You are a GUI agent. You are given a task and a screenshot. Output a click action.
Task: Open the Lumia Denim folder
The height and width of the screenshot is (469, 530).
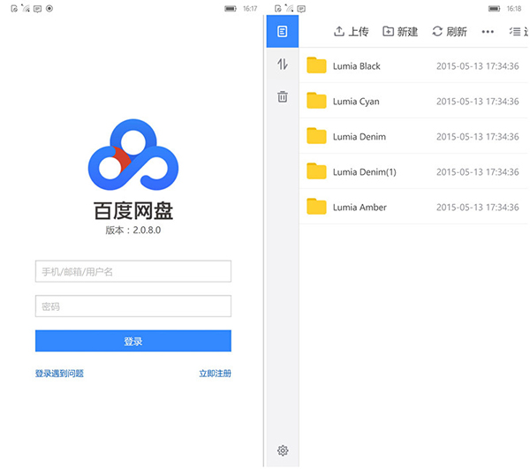(x=359, y=137)
